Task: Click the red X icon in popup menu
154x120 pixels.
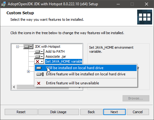Action: (x=39, y=83)
